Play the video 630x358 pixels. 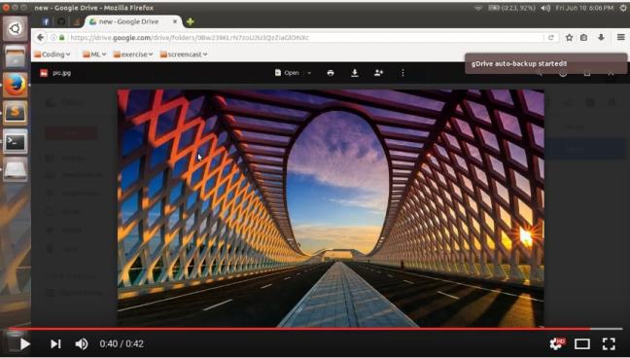(x=25, y=344)
